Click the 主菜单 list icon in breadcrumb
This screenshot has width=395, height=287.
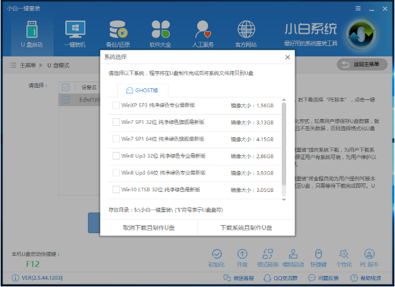pos(12,65)
